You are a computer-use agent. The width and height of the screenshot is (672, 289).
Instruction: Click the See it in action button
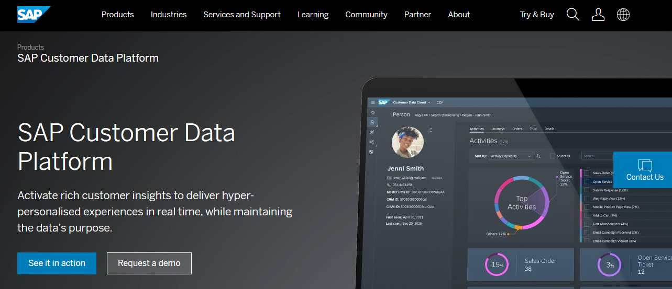(57, 263)
